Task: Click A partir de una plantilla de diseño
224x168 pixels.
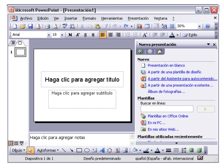Action: pyautogui.click(x=174, y=72)
